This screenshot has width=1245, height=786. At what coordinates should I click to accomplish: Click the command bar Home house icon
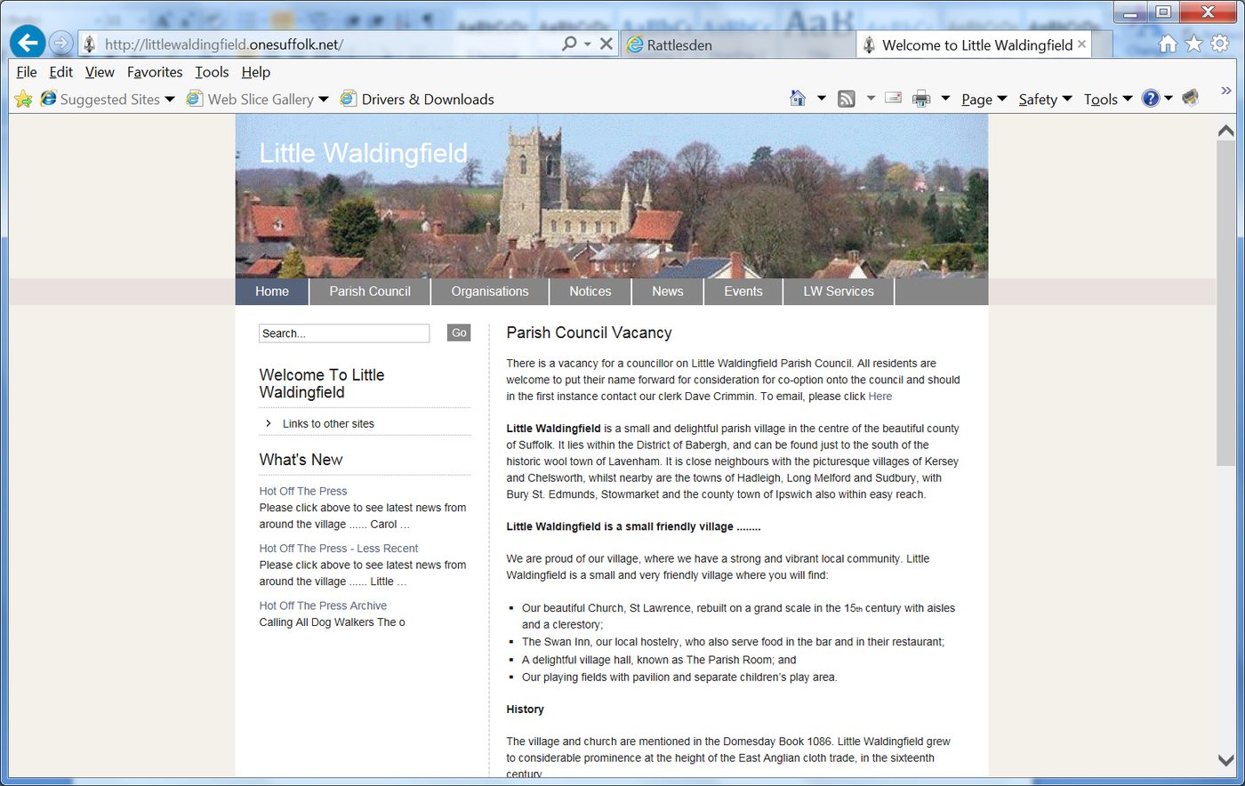tap(798, 98)
